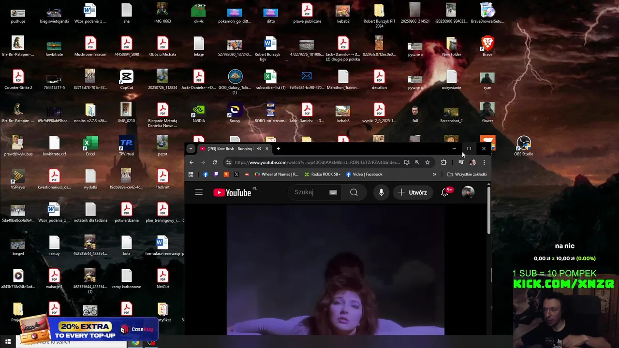Image resolution: width=619 pixels, height=348 pixels.
Task: Select the Counter-Strike 2 desktop PDF
Action: click(18, 80)
